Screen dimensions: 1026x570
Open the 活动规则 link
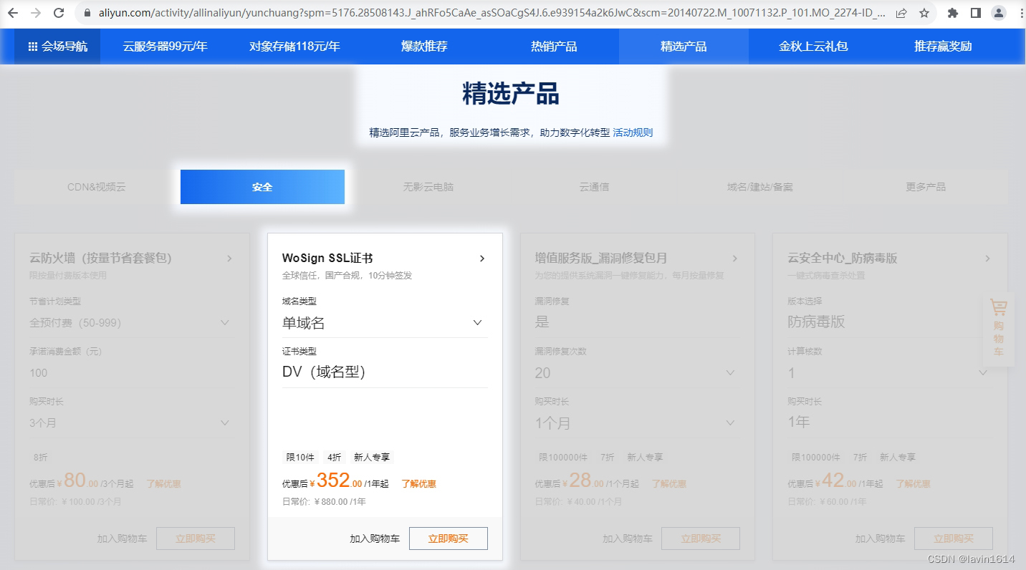[633, 132]
